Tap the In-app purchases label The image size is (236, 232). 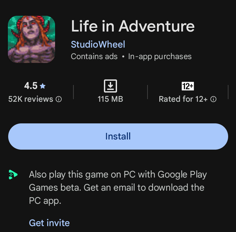point(160,56)
